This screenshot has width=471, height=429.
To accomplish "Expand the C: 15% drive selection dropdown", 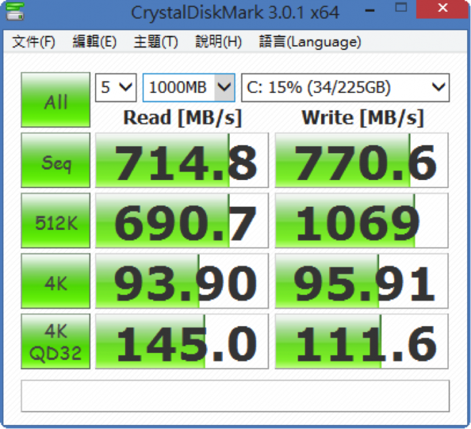I will point(345,88).
